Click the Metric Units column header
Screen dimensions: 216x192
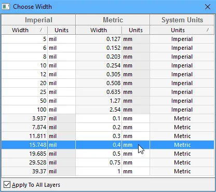(x=136, y=30)
